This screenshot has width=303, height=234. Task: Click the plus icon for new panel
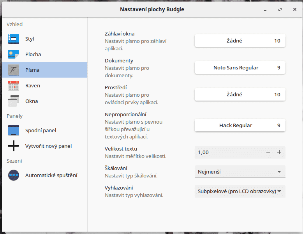coord(14,146)
